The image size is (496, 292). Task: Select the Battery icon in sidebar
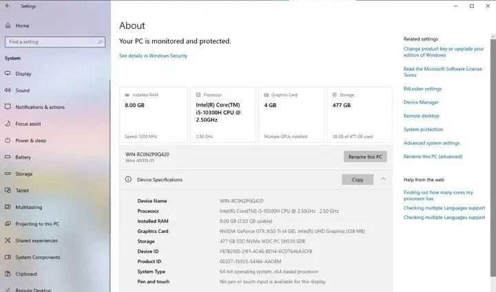point(8,157)
